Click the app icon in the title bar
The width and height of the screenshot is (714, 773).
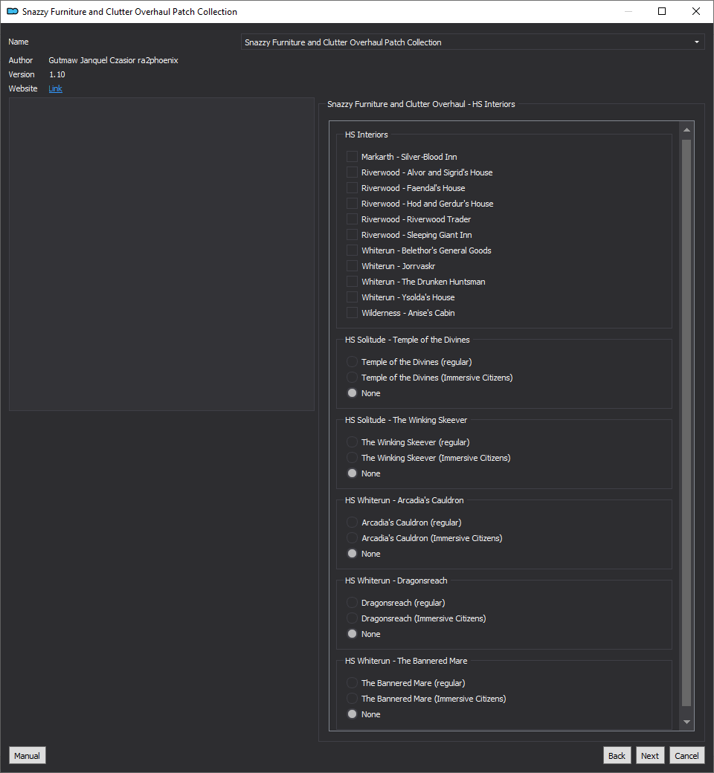click(x=13, y=11)
